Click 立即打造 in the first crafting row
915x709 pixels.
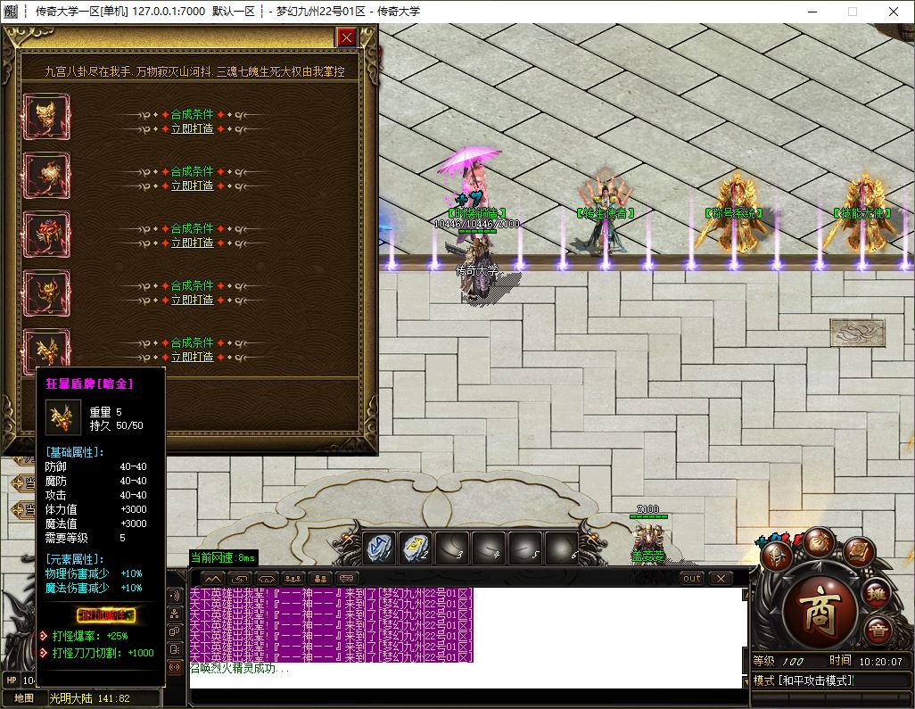pyautogui.click(x=192, y=128)
